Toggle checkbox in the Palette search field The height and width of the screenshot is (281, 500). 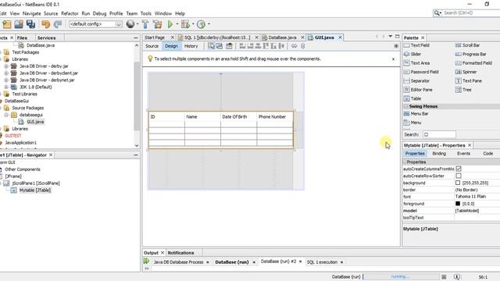pyautogui.click(x=427, y=134)
